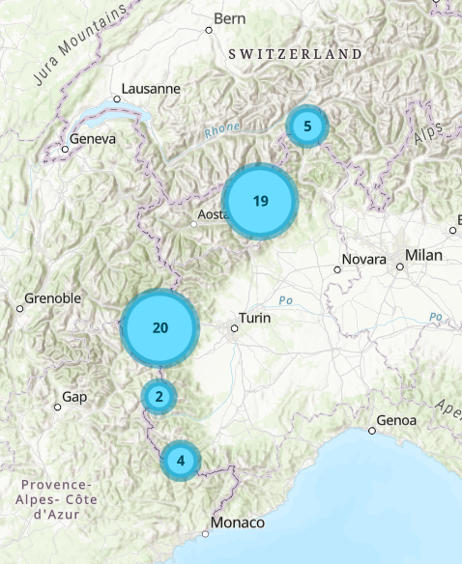Click the Po river label near Turin
The width and height of the screenshot is (462, 564).
click(x=285, y=300)
